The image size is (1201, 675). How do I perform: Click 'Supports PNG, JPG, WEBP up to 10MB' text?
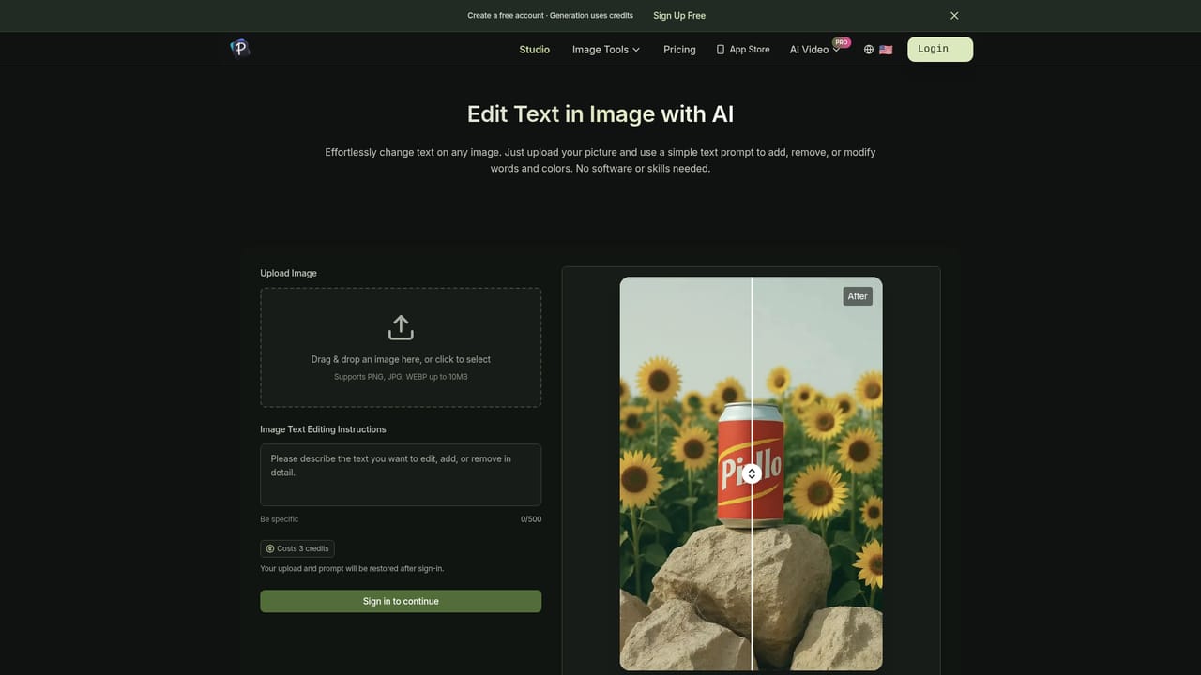pos(401,377)
